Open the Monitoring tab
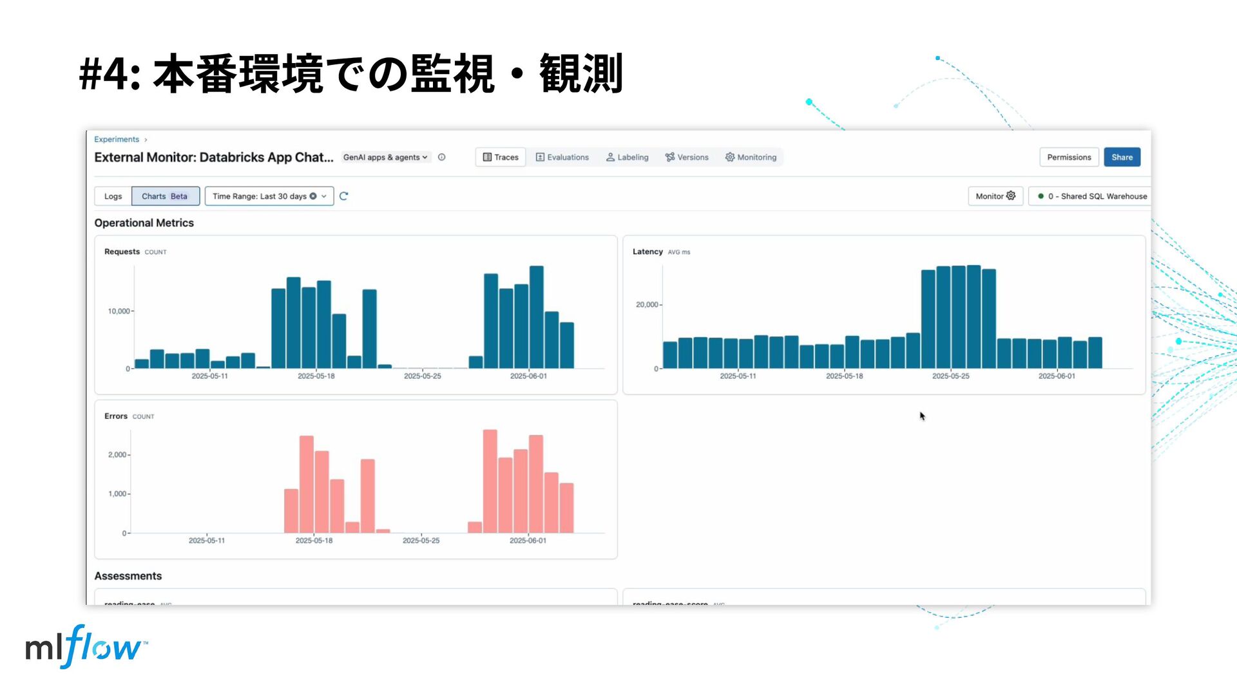This screenshot has width=1237, height=695. 751,157
